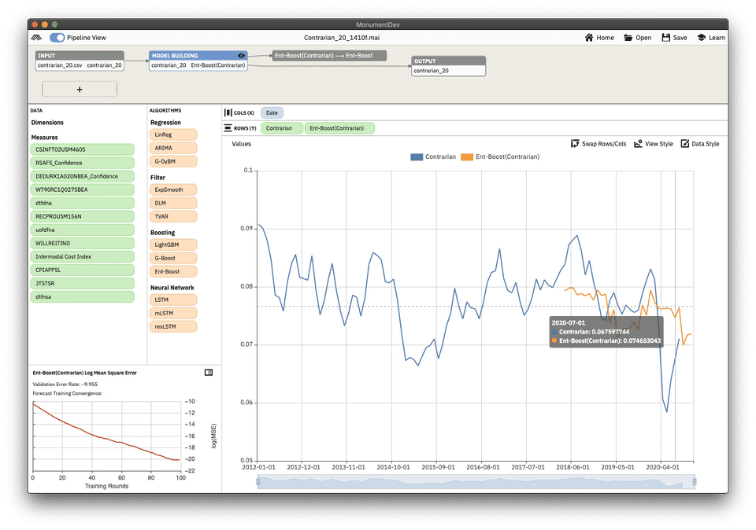
Task: Save the pipeline with the Save icon
Action: pyautogui.click(x=666, y=38)
